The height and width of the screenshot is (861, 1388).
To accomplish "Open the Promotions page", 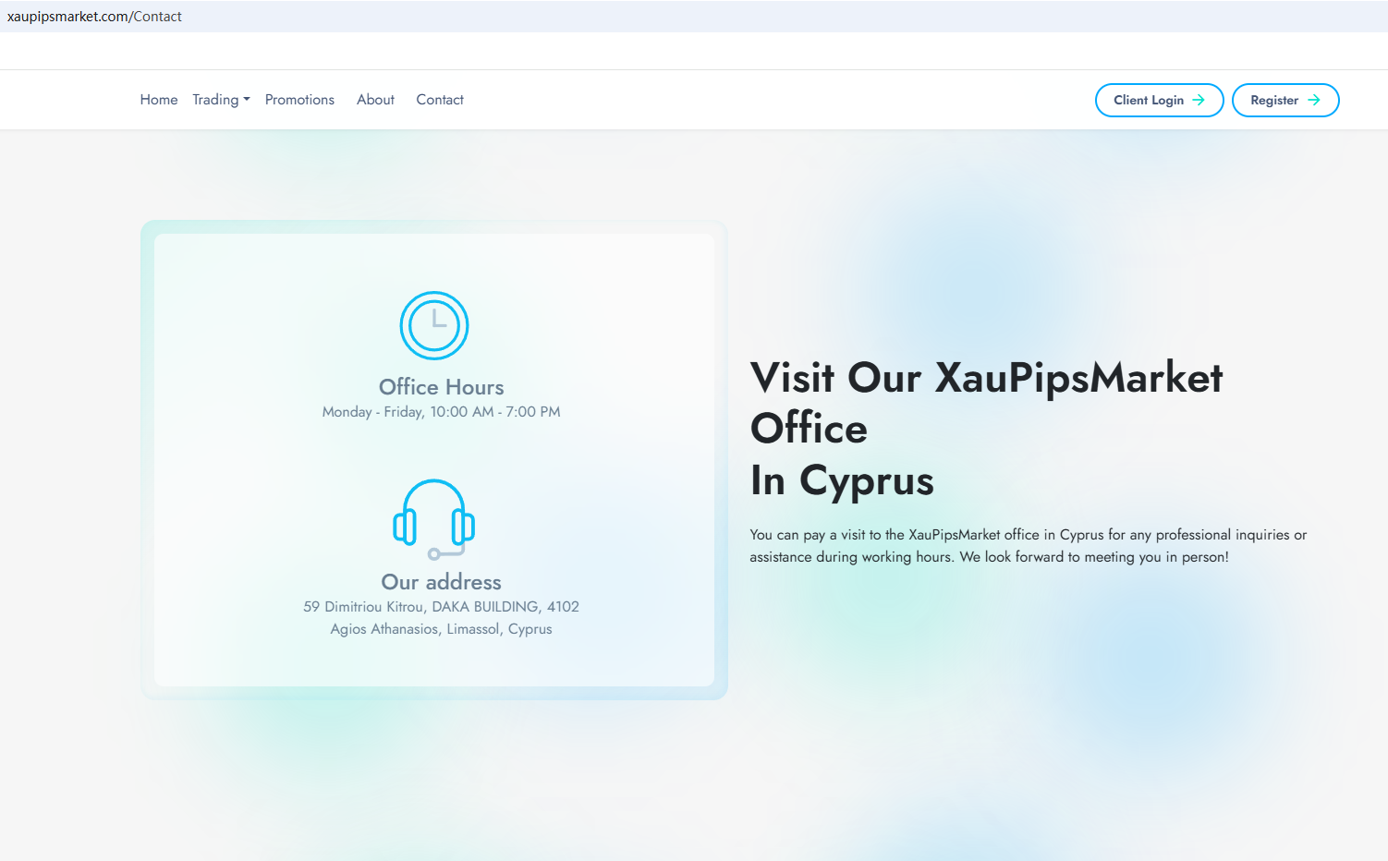I will point(299,100).
